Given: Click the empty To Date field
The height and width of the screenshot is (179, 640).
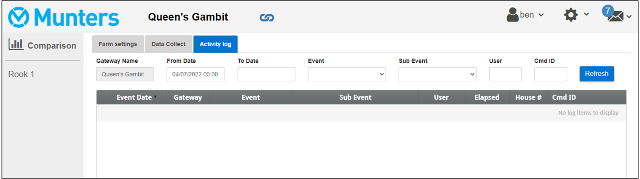Looking at the screenshot, I should point(266,74).
